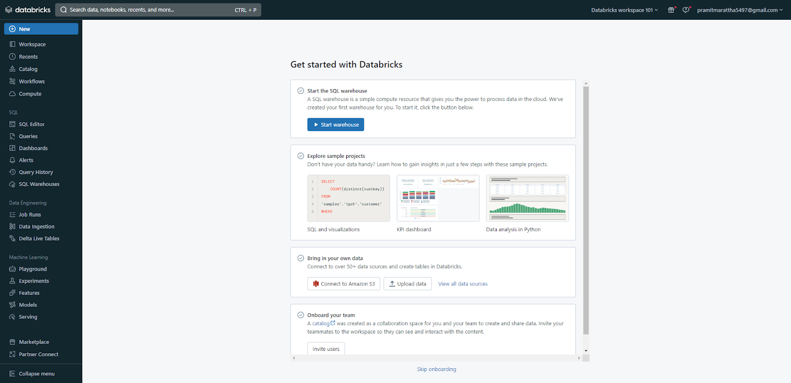Screen dimensions: 791x383
Task: Click the Start warehouse button
Action: tap(336, 125)
